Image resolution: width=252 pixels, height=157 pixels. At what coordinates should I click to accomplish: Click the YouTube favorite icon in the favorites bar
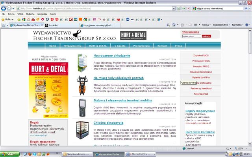(33, 19)
